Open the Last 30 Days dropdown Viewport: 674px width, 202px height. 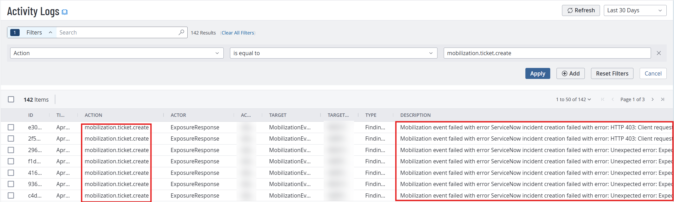click(x=635, y=10)
